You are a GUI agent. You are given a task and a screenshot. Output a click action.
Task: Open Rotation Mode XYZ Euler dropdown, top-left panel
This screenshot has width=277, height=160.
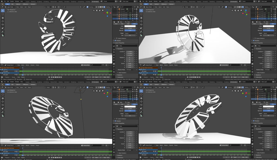coord(130,70)
